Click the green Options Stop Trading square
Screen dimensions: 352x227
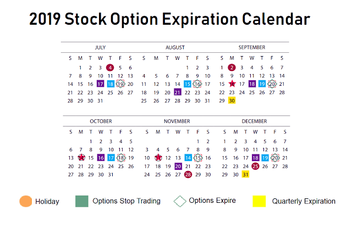pos(82,201)
